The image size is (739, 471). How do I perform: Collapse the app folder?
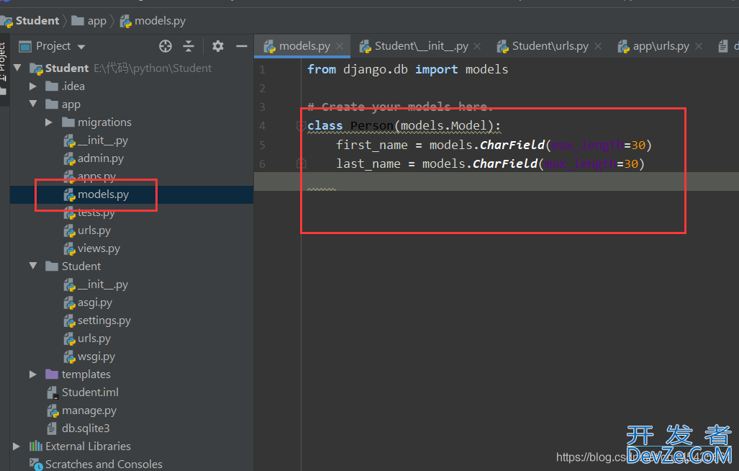click(x=33, y=104)
